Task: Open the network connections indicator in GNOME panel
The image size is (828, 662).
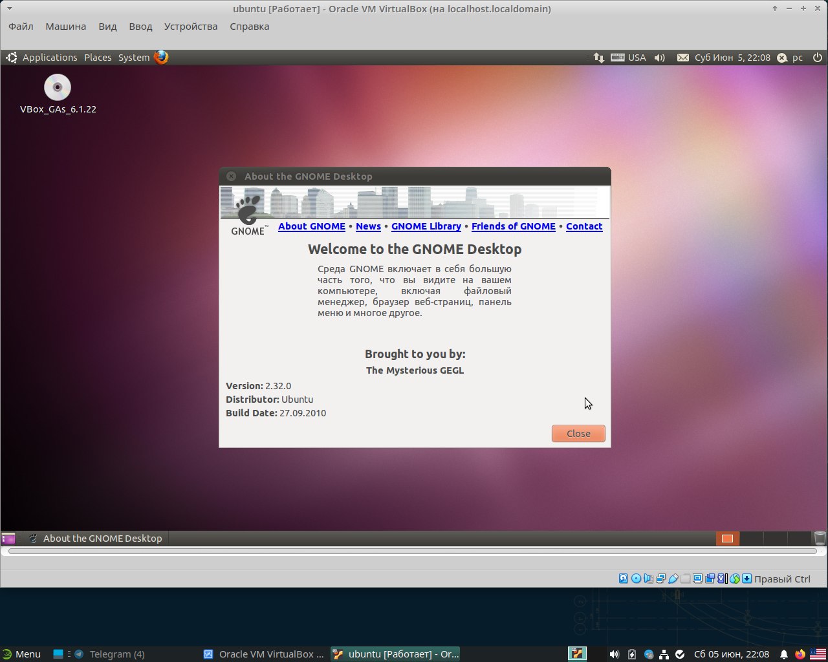Action: coord(599,58)
